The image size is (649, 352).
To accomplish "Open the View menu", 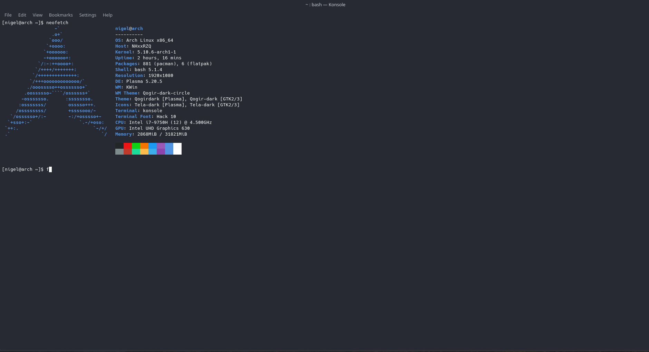I will click(x=37, y=15).
